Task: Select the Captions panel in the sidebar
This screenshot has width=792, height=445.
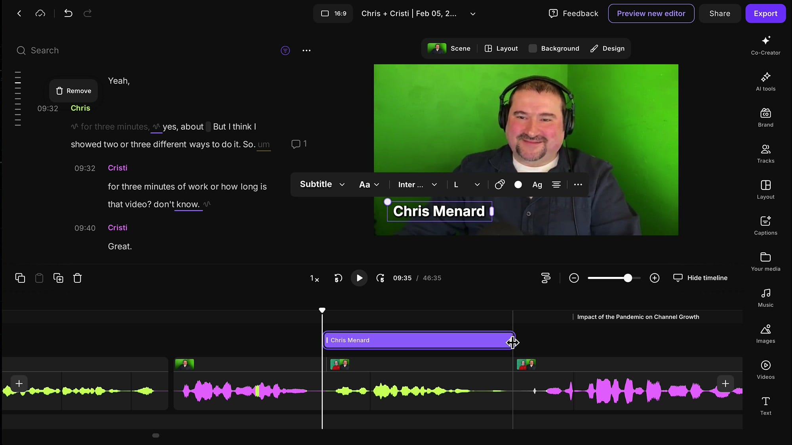Action: (765, 225)
